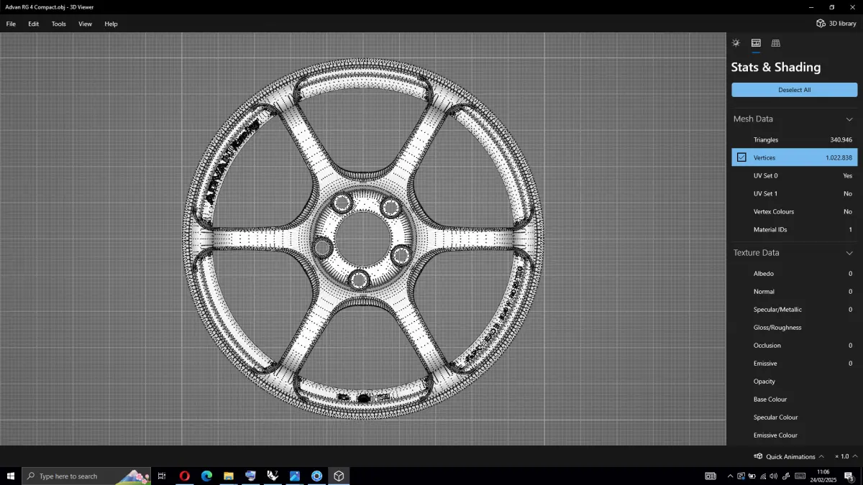The image size is (863, 485).
Task: Click the wheel model in viewport
Action: 363,237
